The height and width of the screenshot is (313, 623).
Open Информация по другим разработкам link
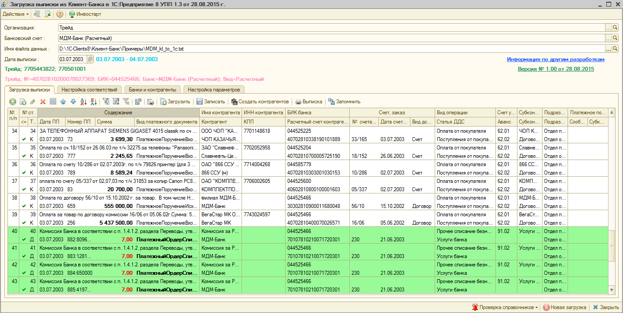click(x=555, y=59)
